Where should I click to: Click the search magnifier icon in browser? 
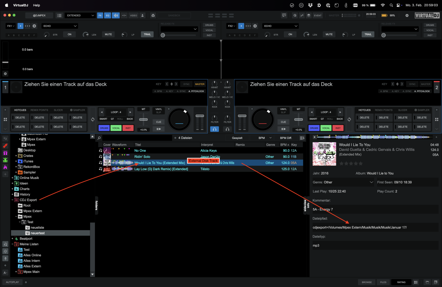point(99,138)
